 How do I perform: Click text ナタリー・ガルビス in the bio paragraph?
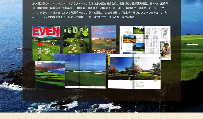click(x=52, y=13)
